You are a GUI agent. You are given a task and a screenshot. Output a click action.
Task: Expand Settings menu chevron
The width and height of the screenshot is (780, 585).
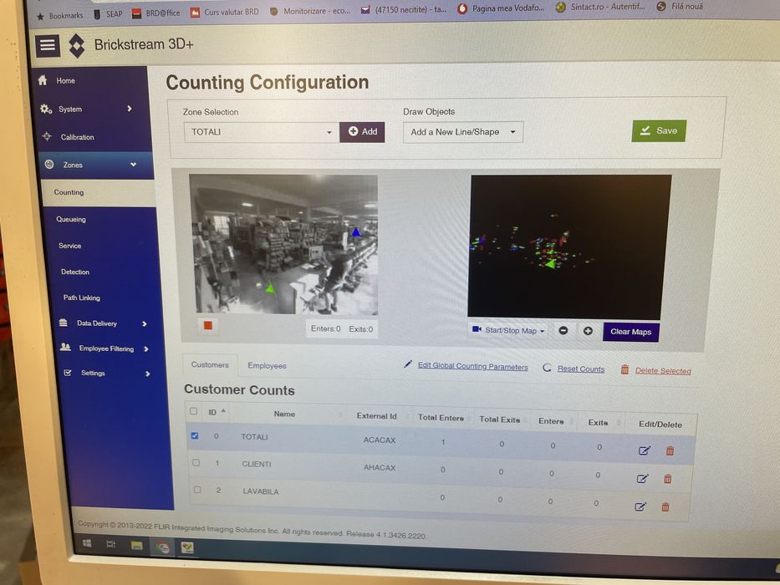click(148, 374)
